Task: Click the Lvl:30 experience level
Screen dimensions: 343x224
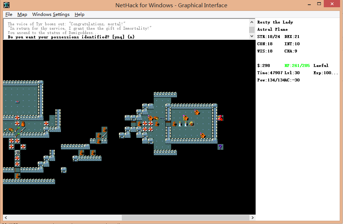Action: click(x=292, y=73)
